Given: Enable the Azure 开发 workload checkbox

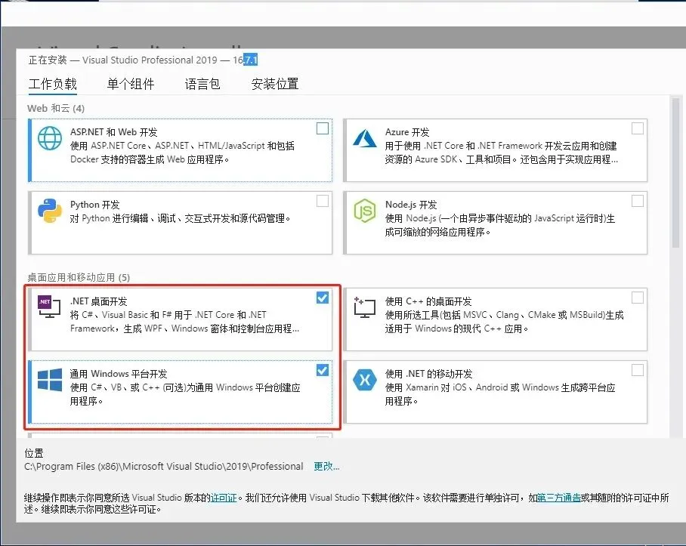Looking at the screenshot, I should pos(638,128).
